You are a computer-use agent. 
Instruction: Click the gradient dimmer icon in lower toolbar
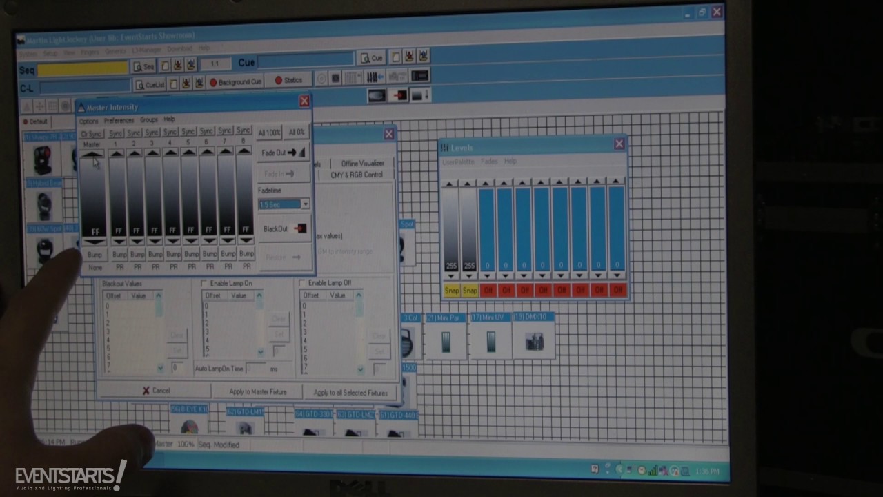419,95
